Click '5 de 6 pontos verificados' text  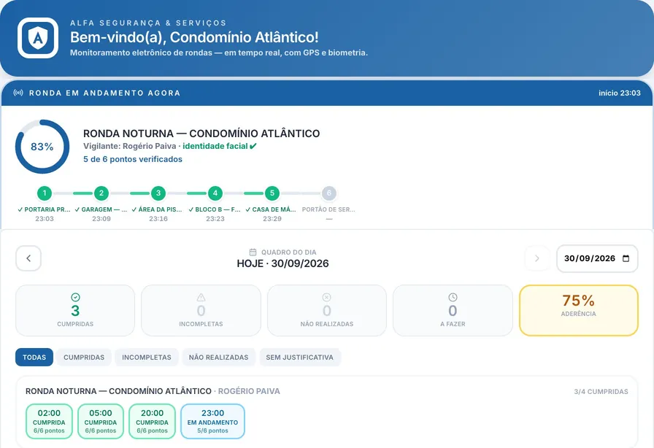click(133, 159)
